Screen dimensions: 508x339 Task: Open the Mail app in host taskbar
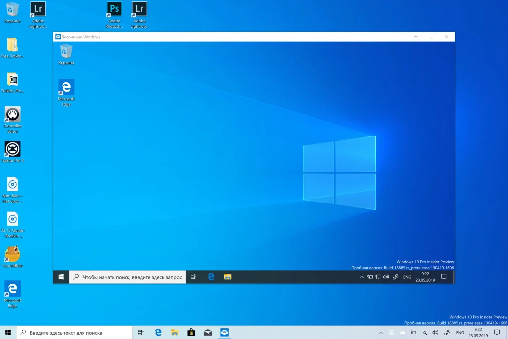(207, 333)
